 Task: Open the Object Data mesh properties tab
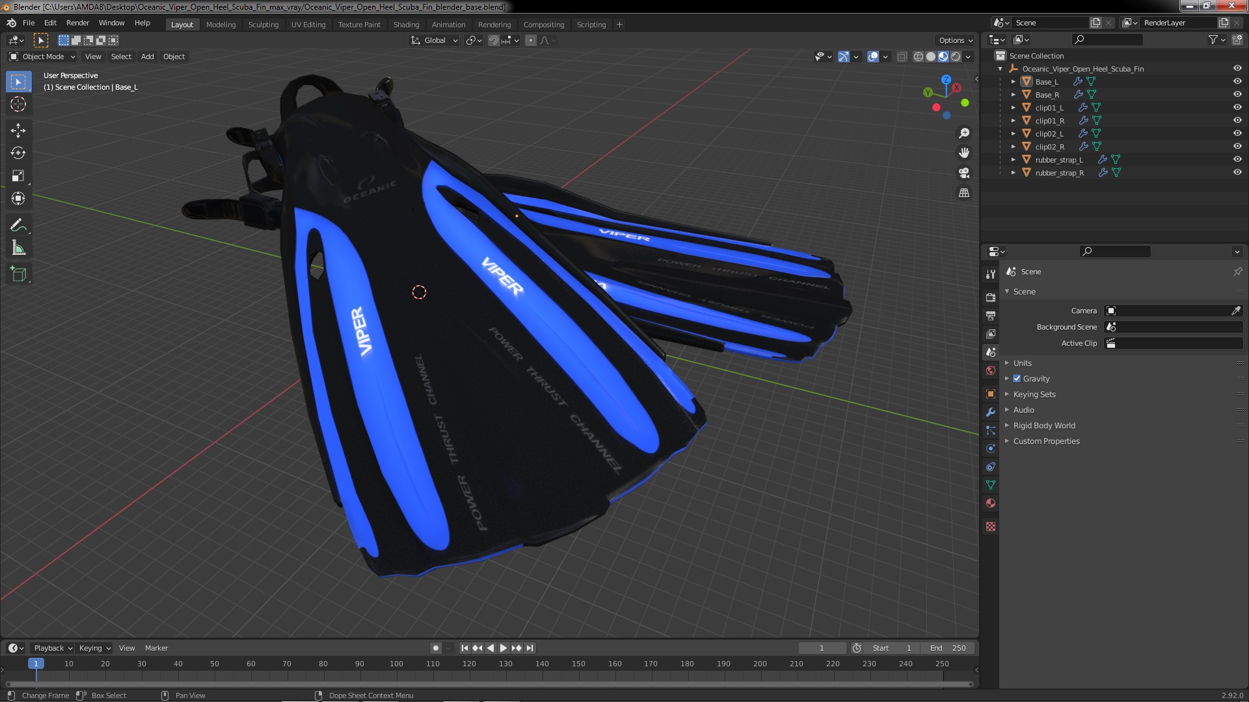991,485
